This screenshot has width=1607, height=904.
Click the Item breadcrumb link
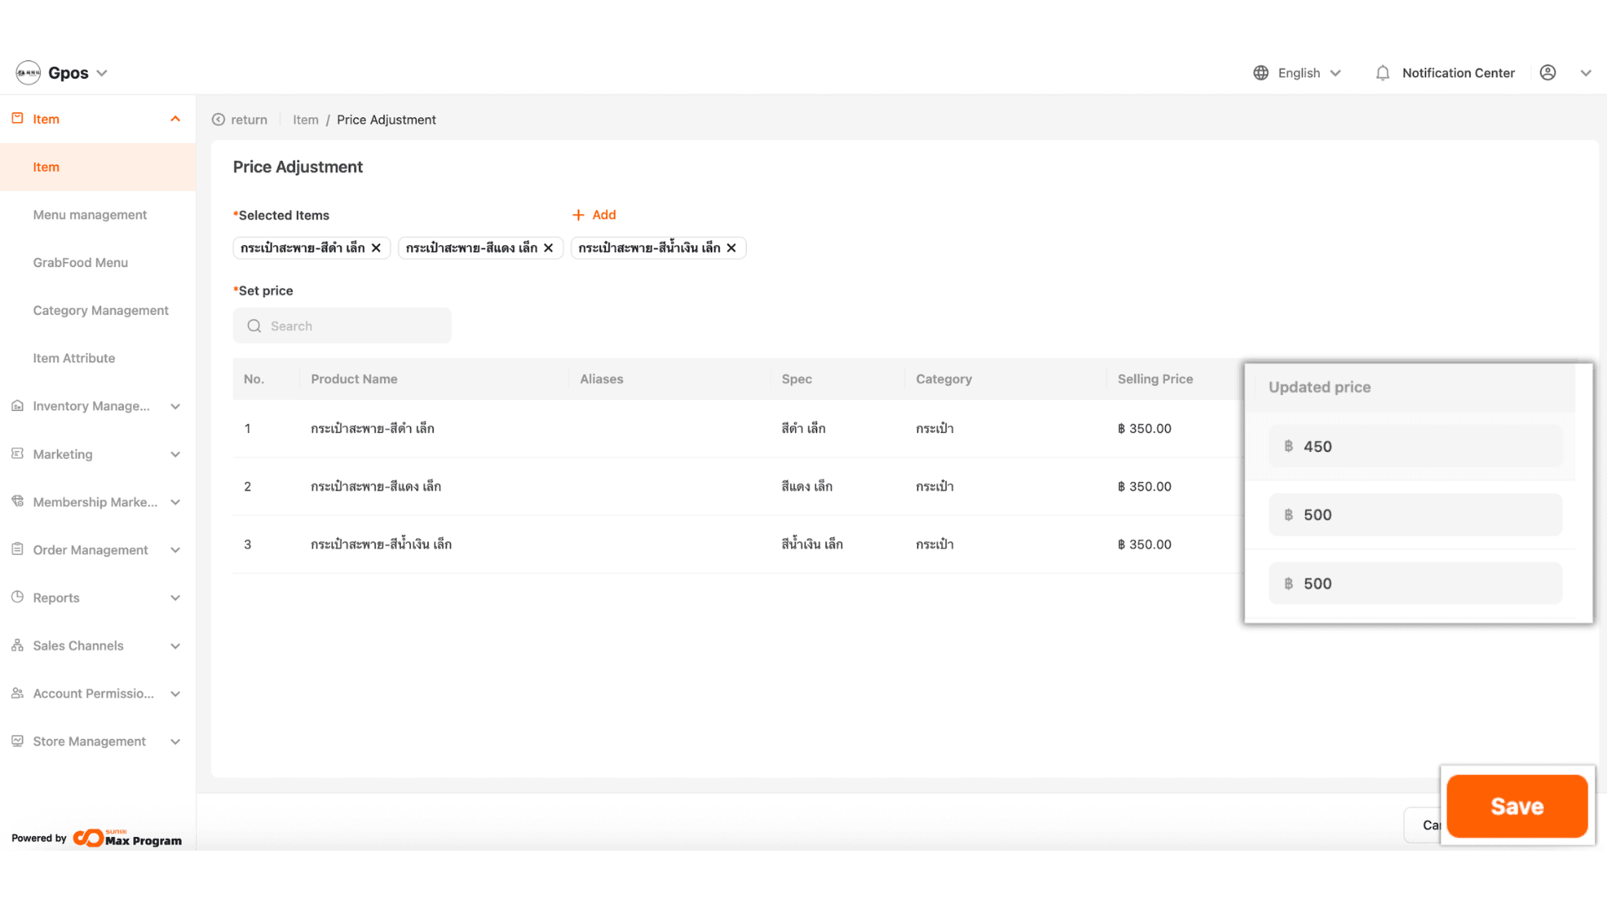(305, 120)
